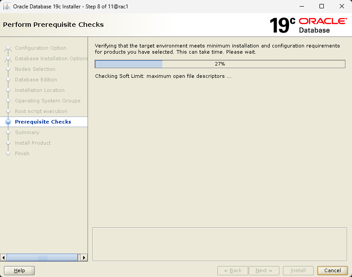Screen dimensions: 352x277
Task: Click the 27% progress bar
Action: pyautogui.click(x=220, y=64)
